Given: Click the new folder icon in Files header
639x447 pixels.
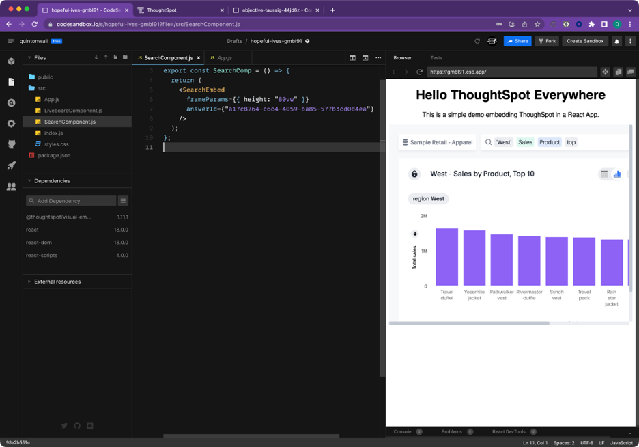Looking at the screenshot, I should click(x=125, y=58).
